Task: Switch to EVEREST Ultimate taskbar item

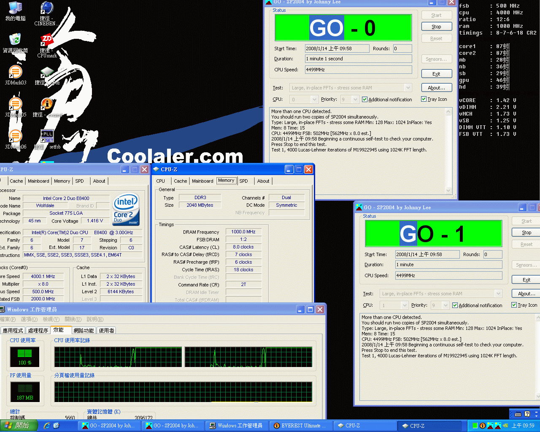Action: pos(300,426)
